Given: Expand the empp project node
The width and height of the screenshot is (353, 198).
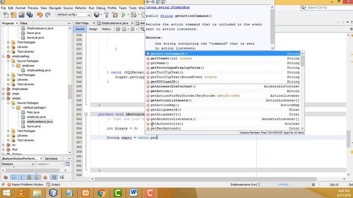Looking at the screenshot, I should point(3,94).
